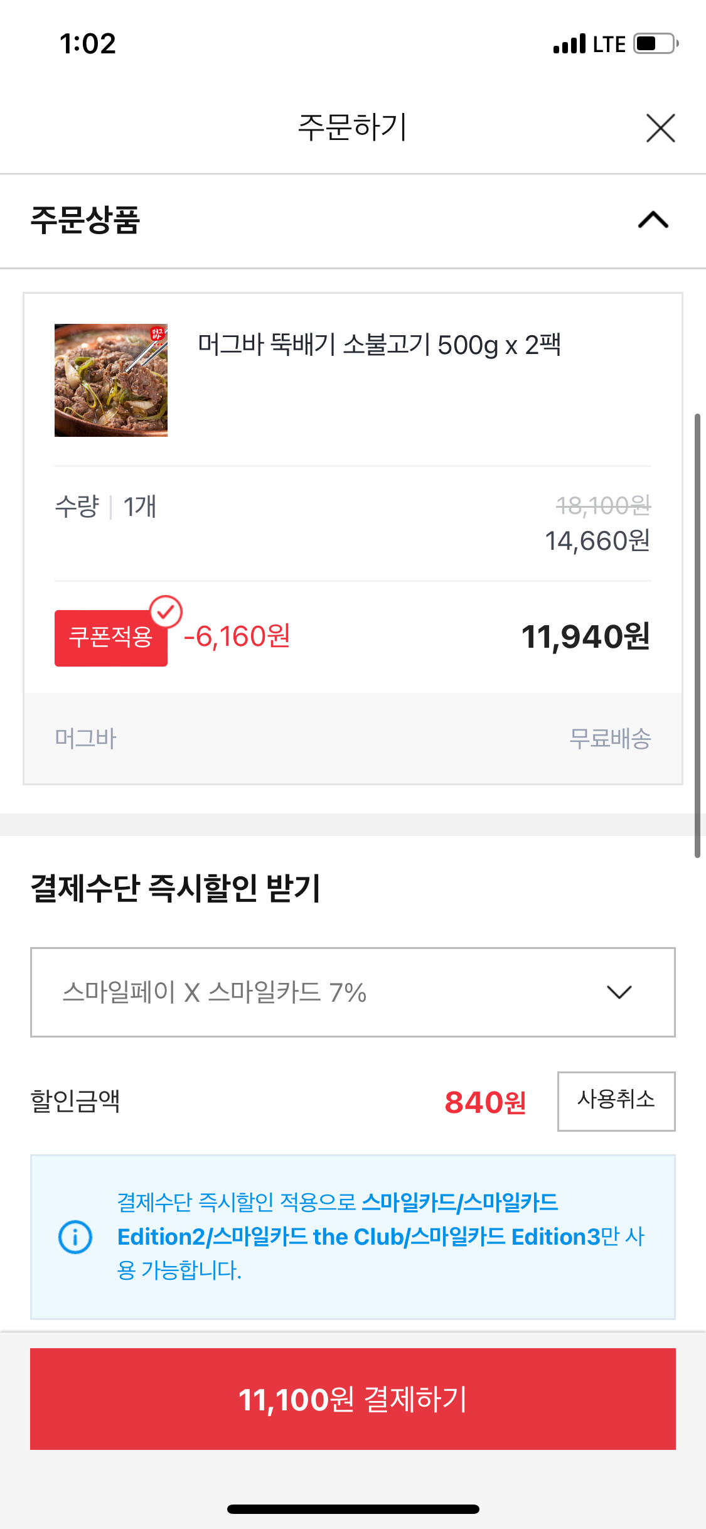Tap the 머그바 seller name
Viewport: 706px width, 1529px height.
pos(86,739)
